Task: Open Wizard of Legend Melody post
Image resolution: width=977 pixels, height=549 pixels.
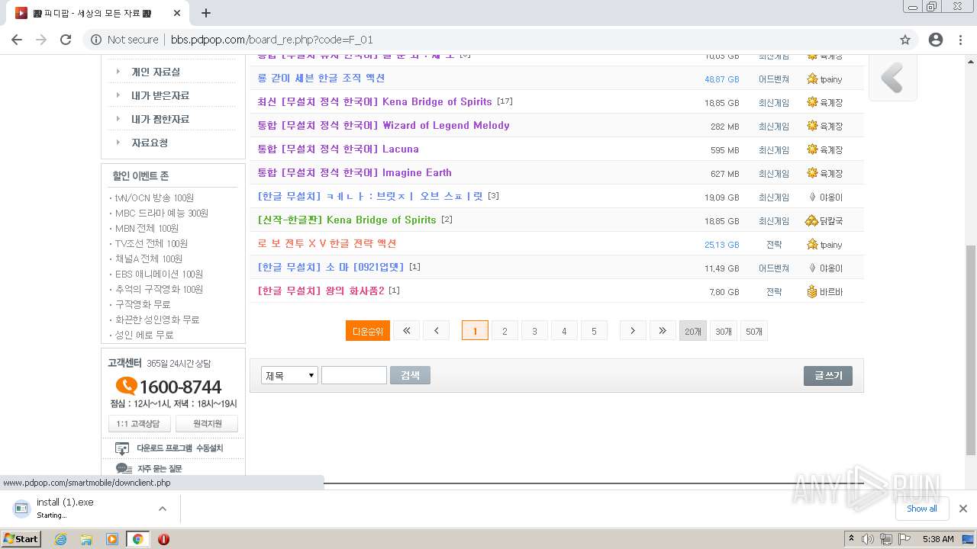Action: tap(383, 125)
